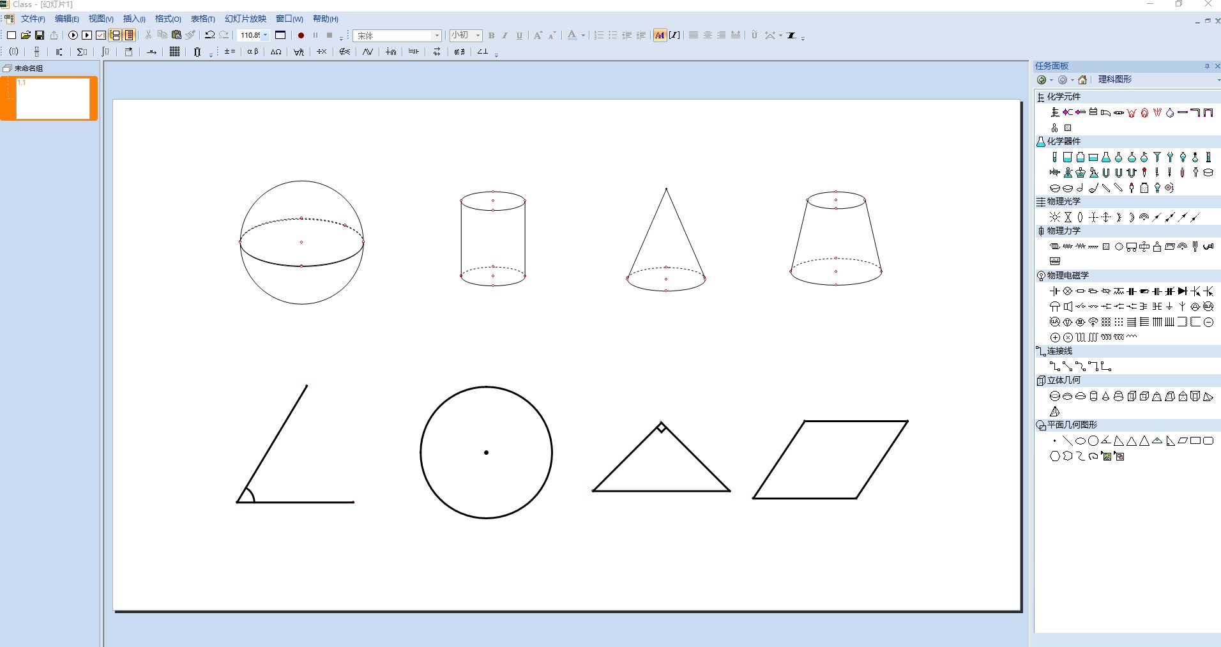
Task: Click the New document icon
Action: point(11,35)
